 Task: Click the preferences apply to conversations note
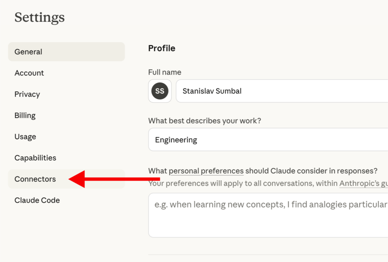[x=268, y=183]
